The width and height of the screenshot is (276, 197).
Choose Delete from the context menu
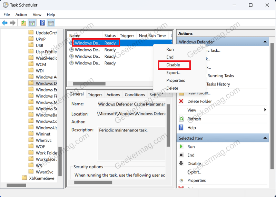click(x=179, y=88)
